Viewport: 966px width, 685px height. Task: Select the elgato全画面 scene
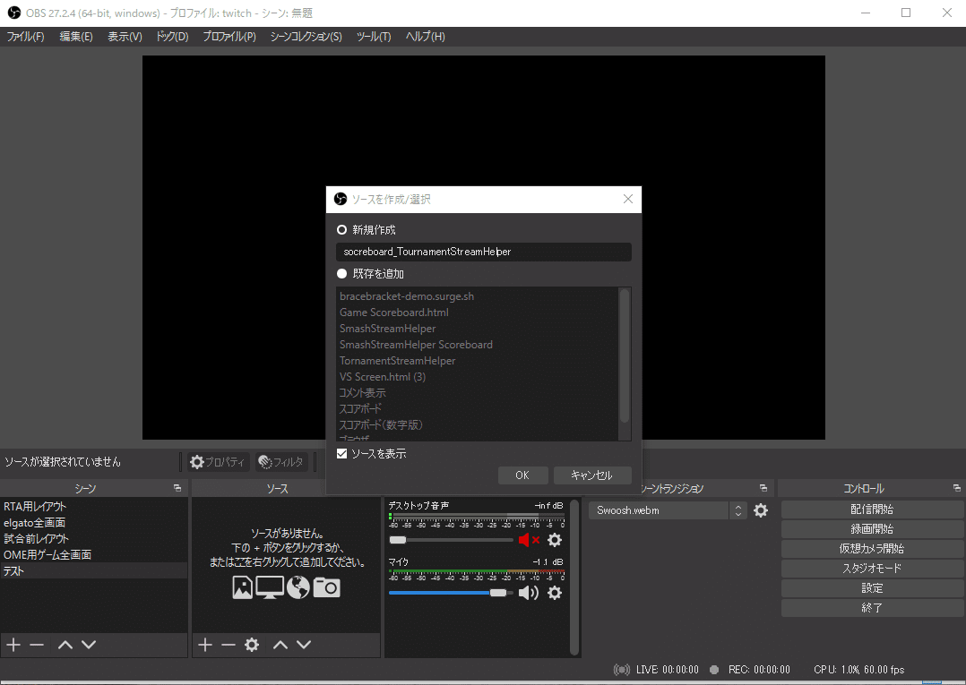[x=93, y=523]
